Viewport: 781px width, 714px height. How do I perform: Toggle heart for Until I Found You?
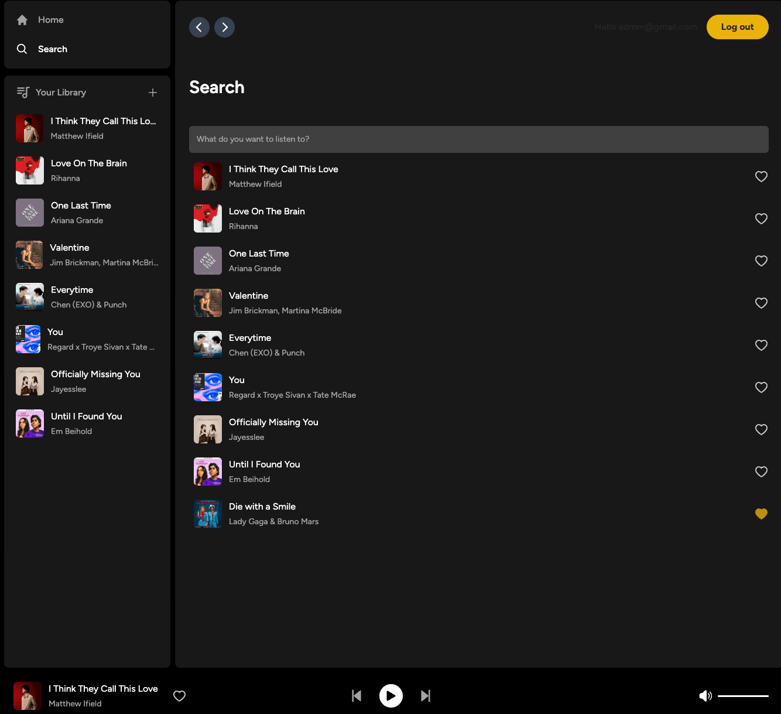tap(761, 472)
